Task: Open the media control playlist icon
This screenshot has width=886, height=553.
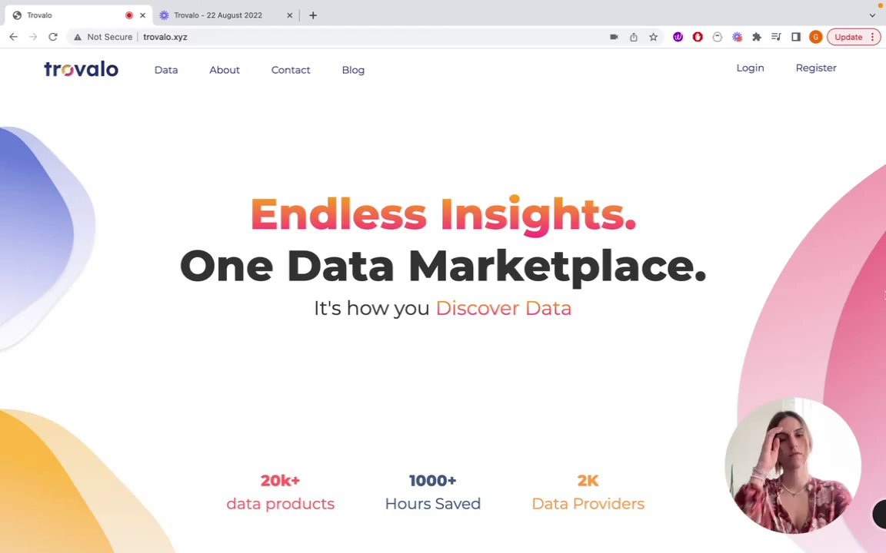Action: [x=776, y=37]
